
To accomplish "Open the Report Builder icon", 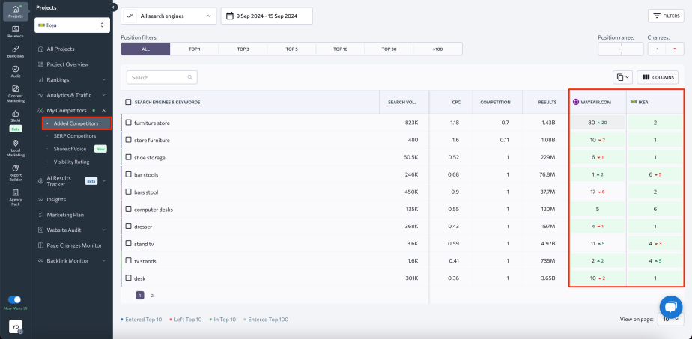I will (x=15, y=171).
